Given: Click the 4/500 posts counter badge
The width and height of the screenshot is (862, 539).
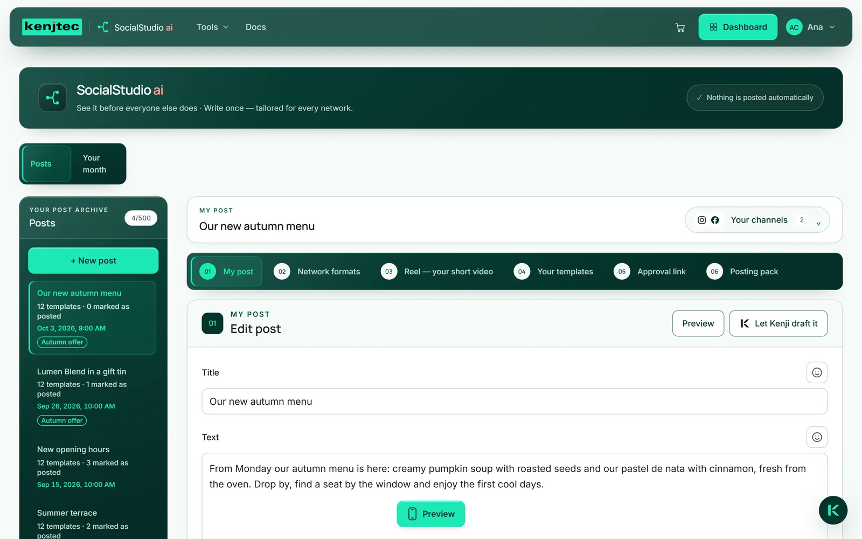Looking at the screenshot, I should point(141,218).
